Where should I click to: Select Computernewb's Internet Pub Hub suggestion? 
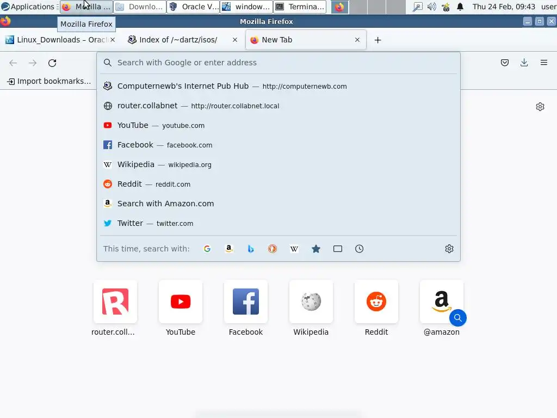(x=278, y=86)
